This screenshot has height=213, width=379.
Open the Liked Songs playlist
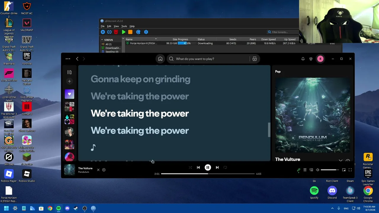click(70, 94)
